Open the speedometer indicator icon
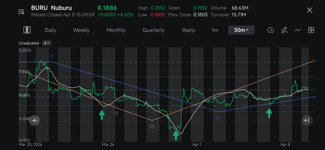Viewport: 325px width, 150px height. coord(271,30)
